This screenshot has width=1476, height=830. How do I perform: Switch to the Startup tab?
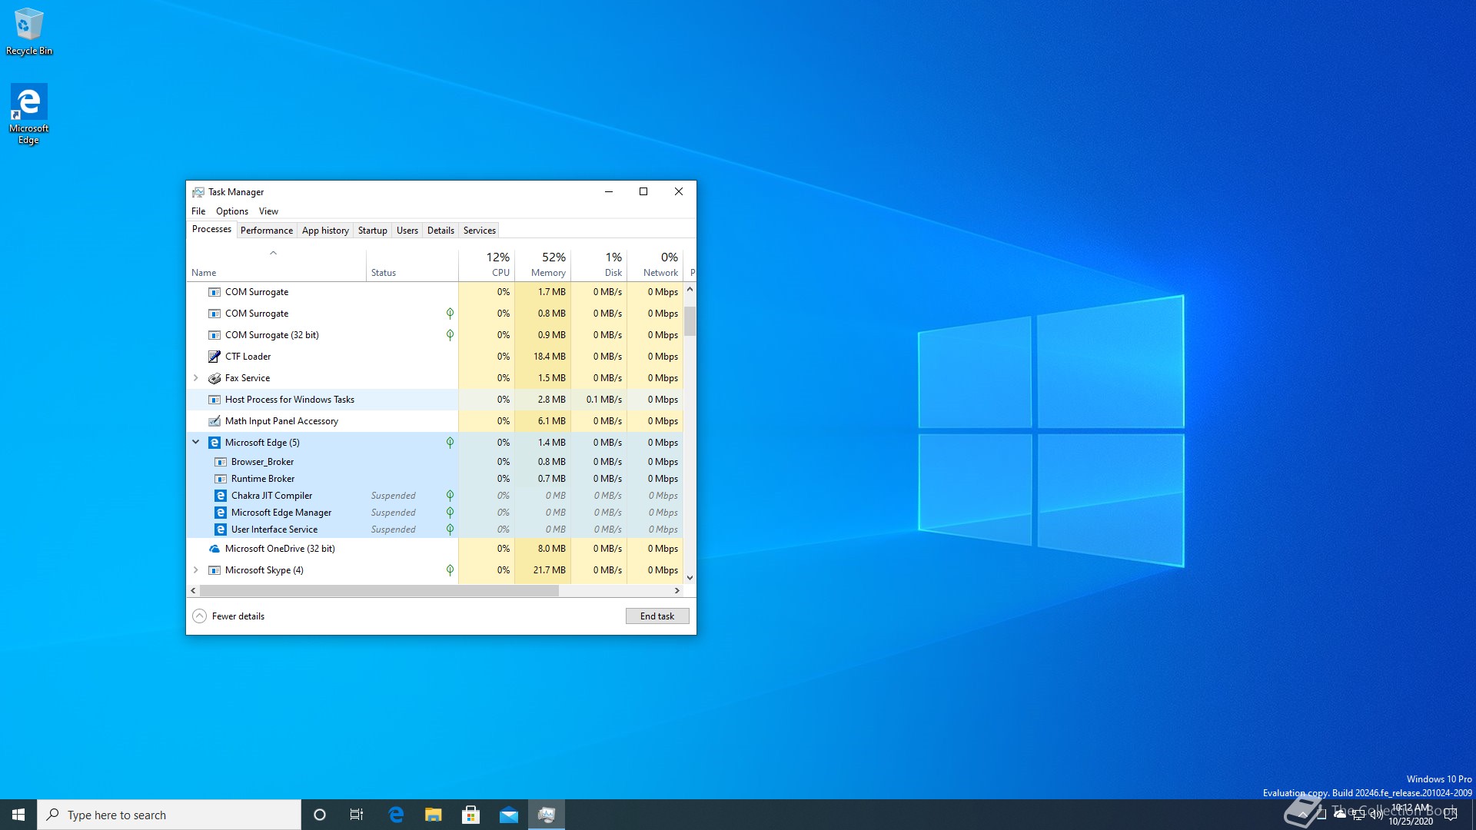(x=373, y=231)
